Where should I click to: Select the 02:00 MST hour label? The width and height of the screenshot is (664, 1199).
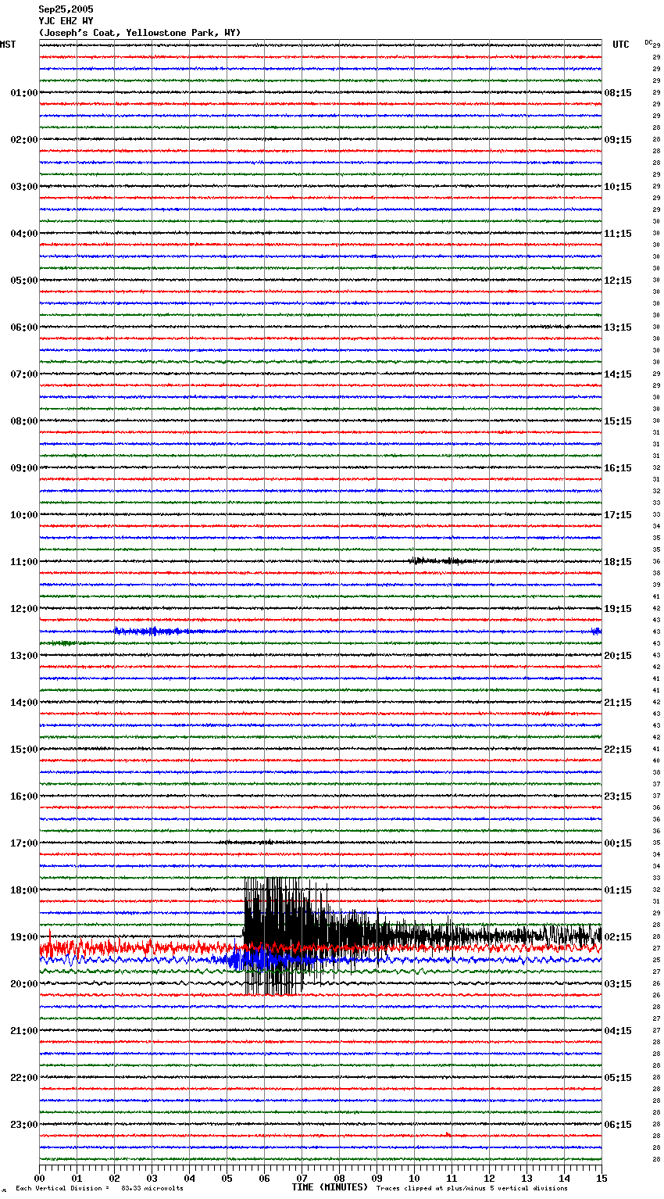(x=24, y=140)
